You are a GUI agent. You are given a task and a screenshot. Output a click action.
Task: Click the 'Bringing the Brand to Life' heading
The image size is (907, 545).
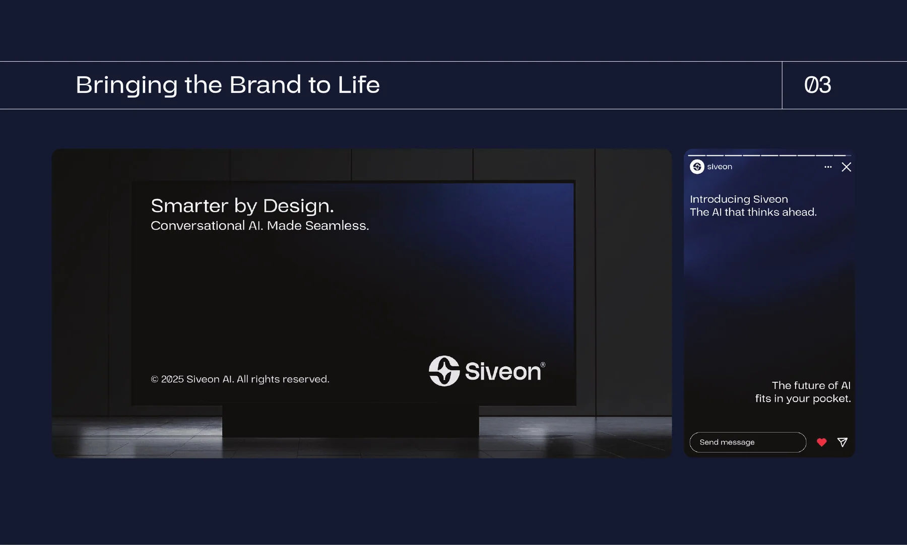coord(228,85)
